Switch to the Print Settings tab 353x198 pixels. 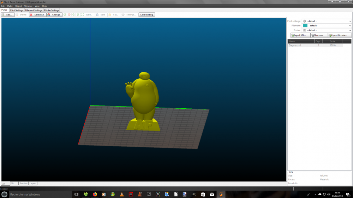tap(17, 10)
